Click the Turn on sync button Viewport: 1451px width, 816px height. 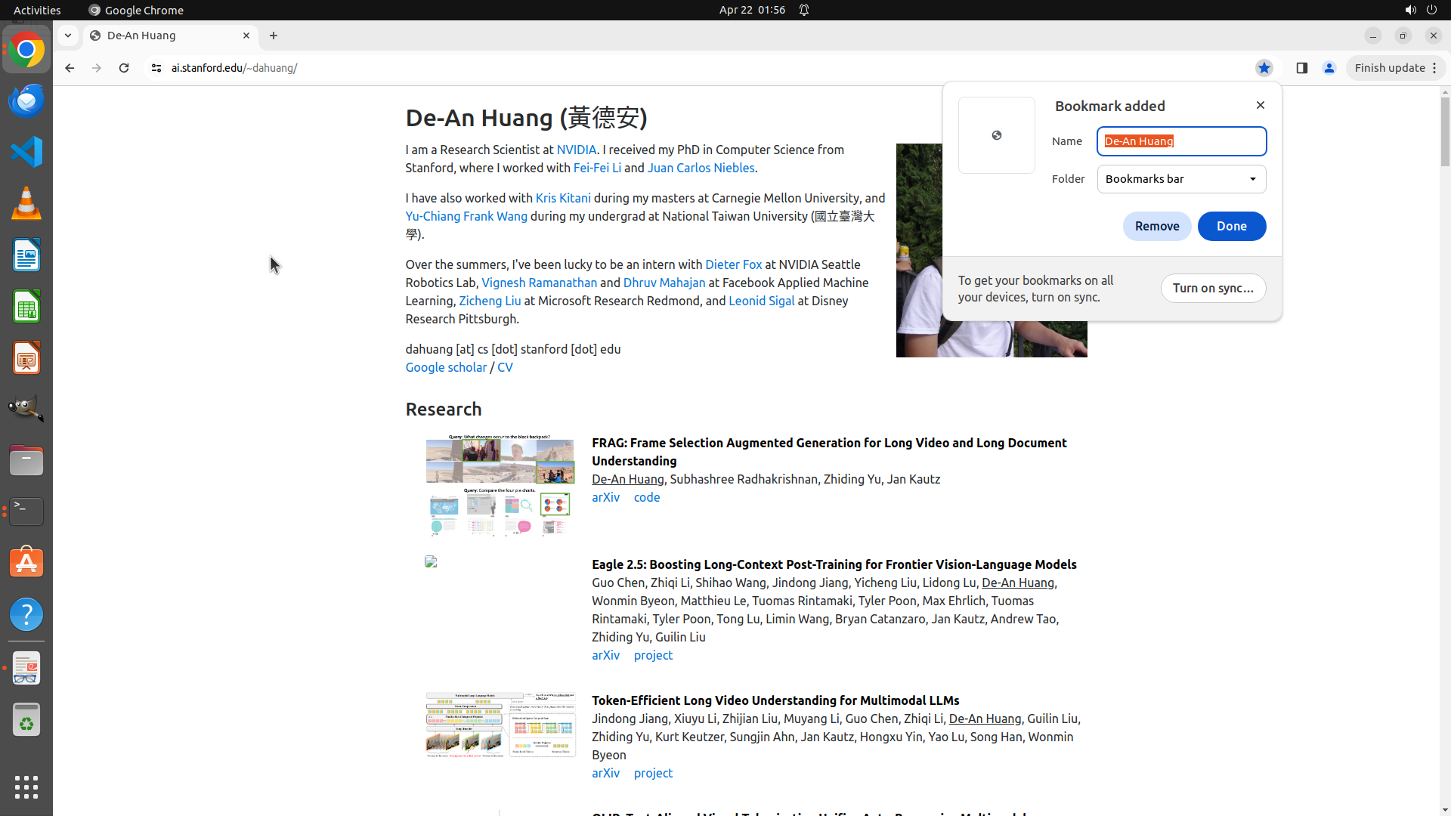click(x=1212, y=288)
